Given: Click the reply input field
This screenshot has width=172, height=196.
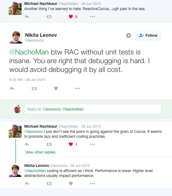Looking at the screenshot, I should click(x=93, y=109).
